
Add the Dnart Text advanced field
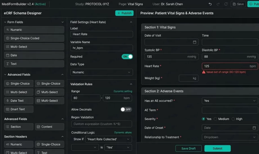pyautogui.click(x=19, y=109)
